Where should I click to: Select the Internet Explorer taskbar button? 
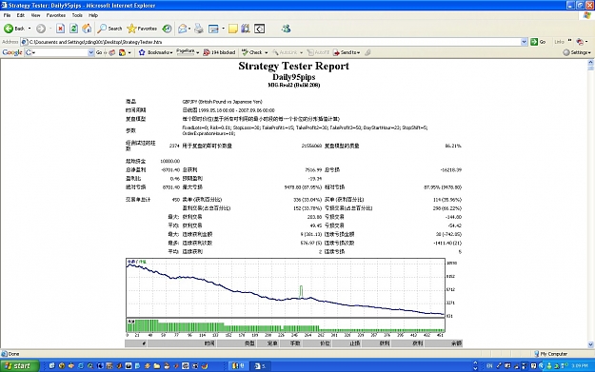coord(260,365)
